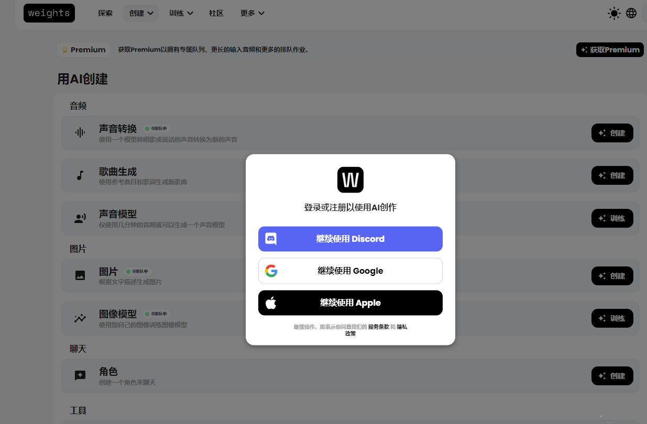Open the 社区 menu item
647x424 pixels.
click(x=216, y=13)
